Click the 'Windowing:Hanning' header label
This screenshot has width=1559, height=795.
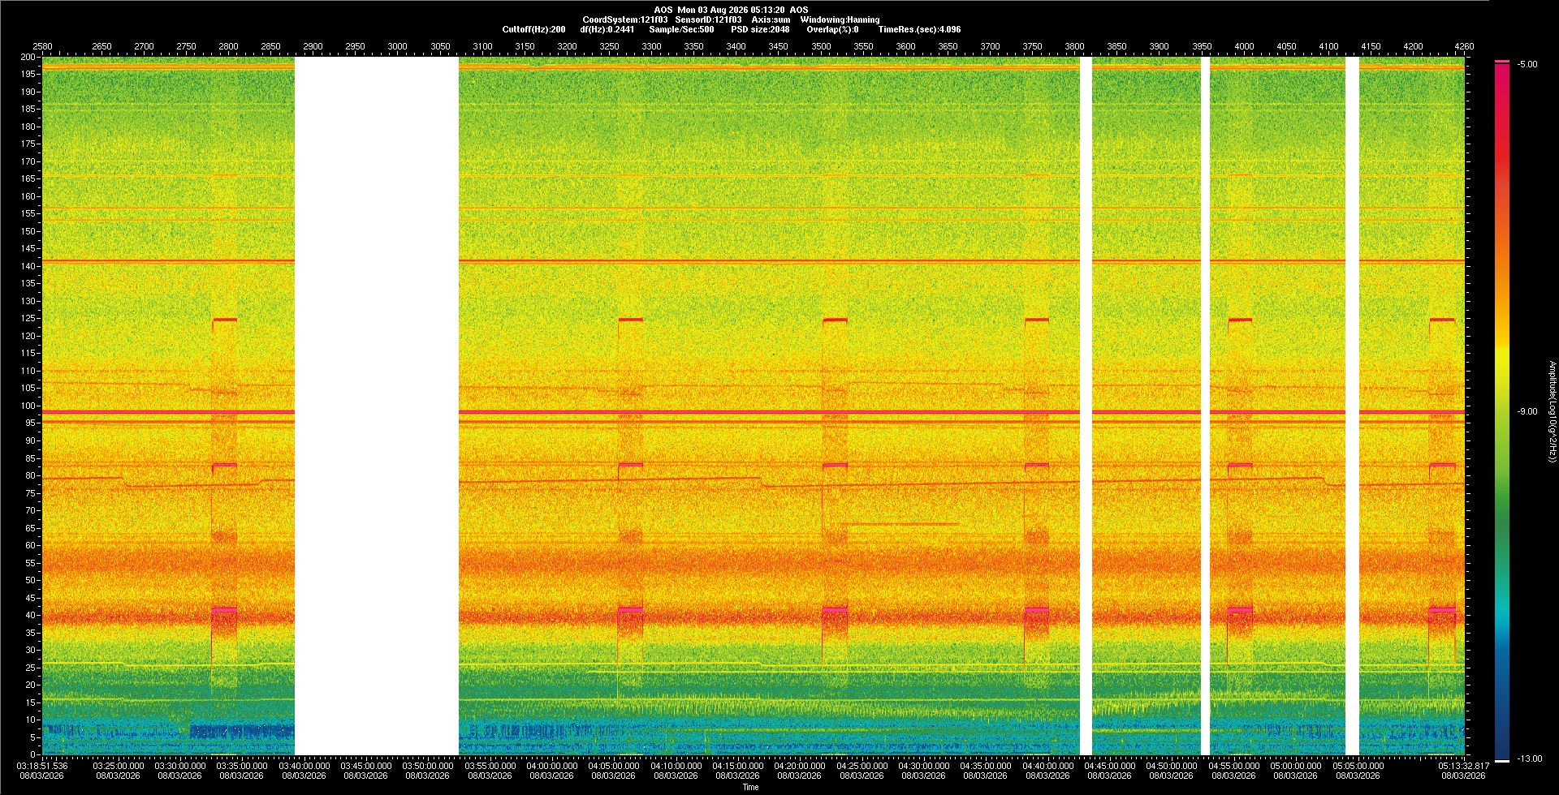(x=840, y=19)
